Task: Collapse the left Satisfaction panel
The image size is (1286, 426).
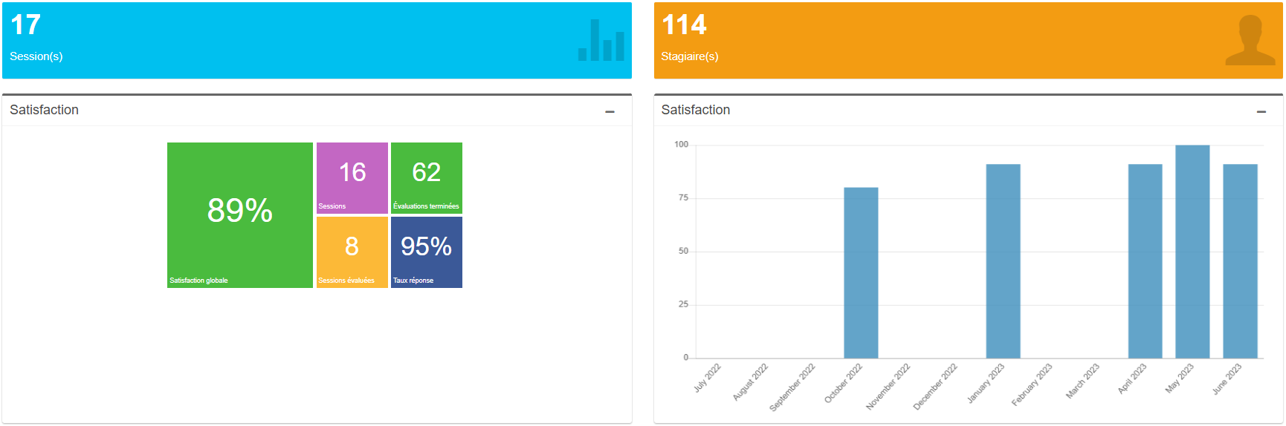Action: [x=610, y=111]
